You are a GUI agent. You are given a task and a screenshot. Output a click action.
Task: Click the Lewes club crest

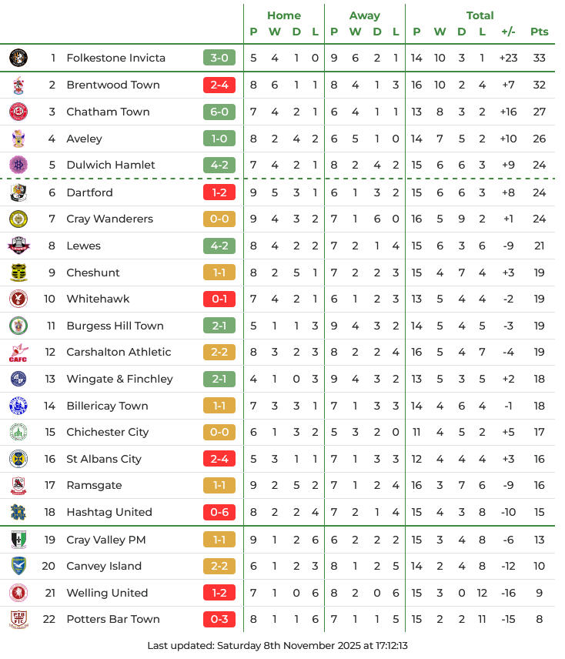point(18,246)
